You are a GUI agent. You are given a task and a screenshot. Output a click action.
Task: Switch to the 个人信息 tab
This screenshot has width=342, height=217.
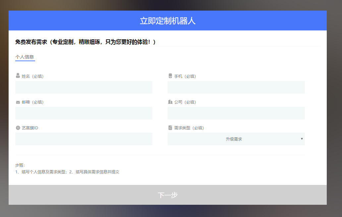pos(25,57)
